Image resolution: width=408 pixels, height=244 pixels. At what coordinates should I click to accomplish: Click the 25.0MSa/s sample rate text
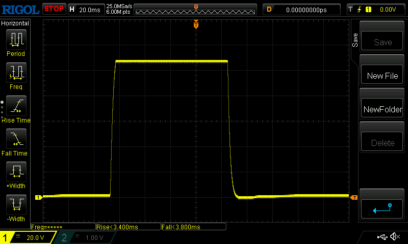coord(119,6)
